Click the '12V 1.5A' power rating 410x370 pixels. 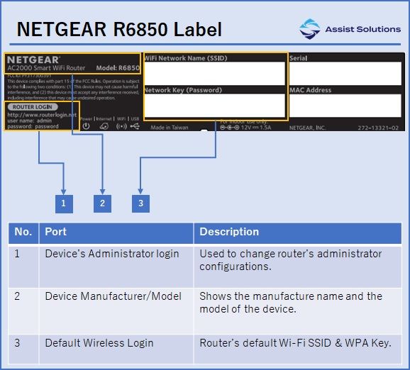[256, 128]
